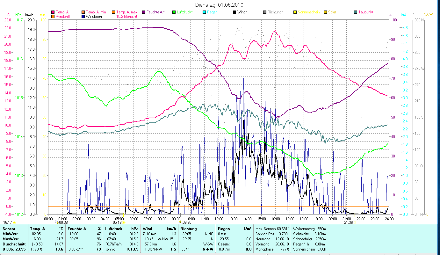The width and height of the screenshot is (440, 255).
Task: Click the orange Windchill legend square
Action: 53,16
